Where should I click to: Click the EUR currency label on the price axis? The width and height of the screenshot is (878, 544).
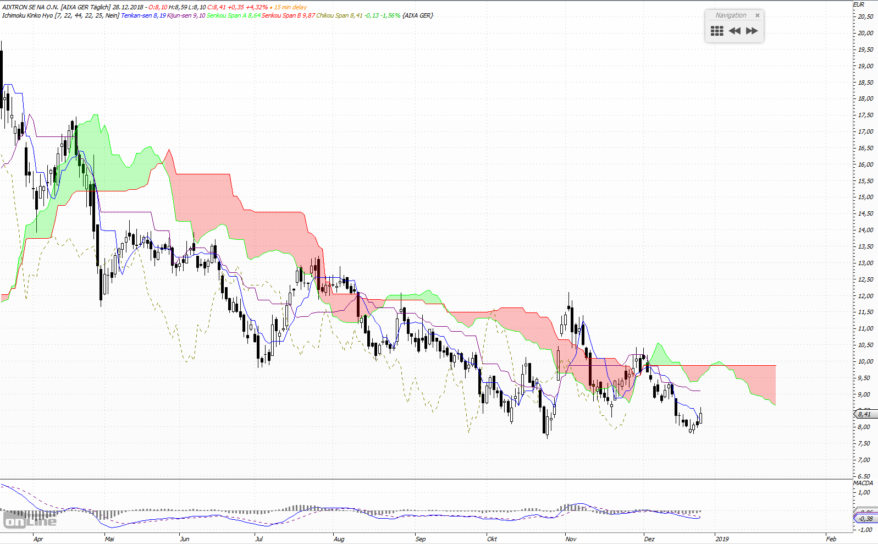859,4
